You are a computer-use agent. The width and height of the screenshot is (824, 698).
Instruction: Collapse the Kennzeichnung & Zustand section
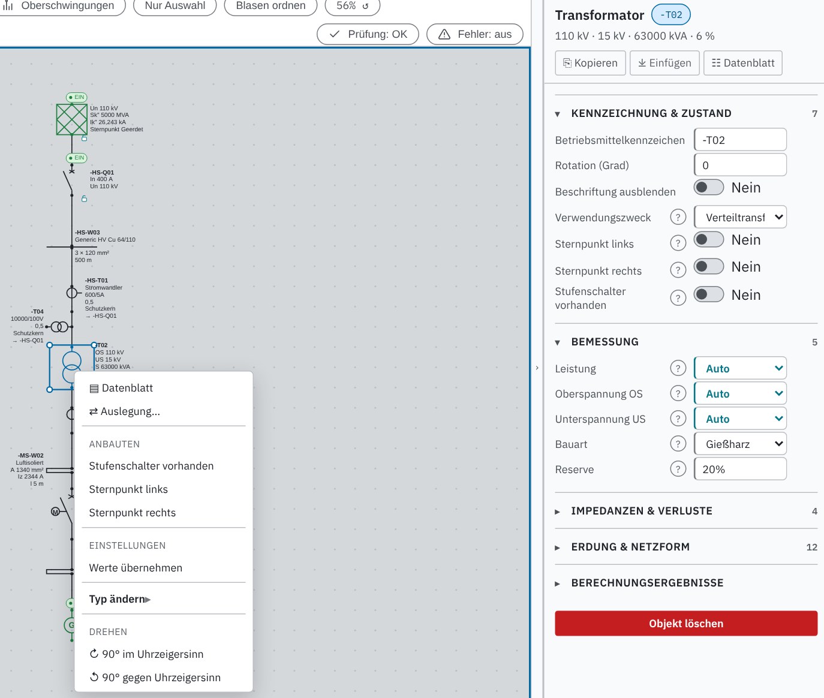click(x=686, y=113)
